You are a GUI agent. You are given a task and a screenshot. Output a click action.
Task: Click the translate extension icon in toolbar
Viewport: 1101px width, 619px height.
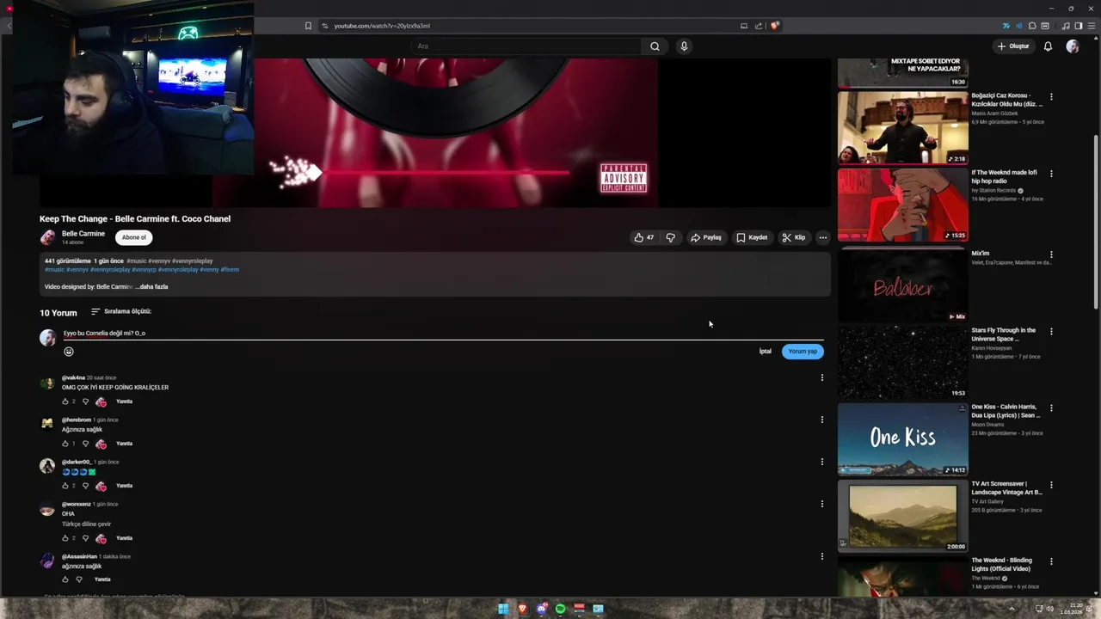(1006, 26)
